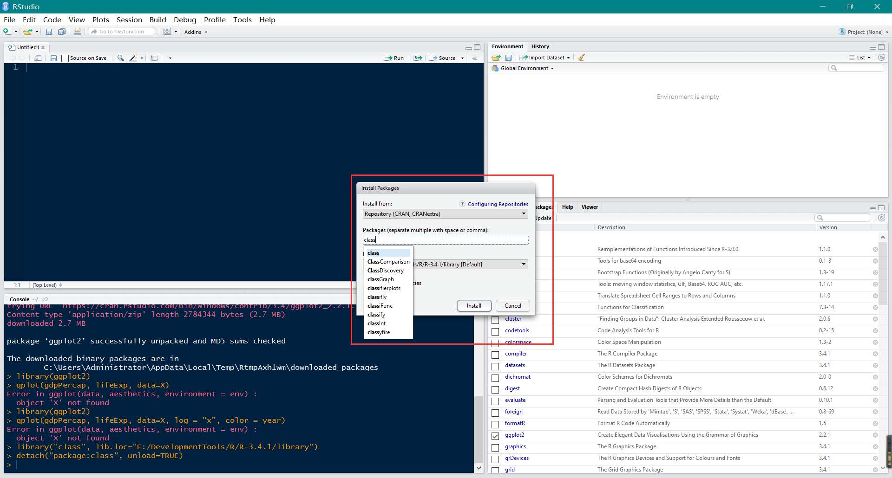
Task: Switch to the History tab
Action: 540,46
